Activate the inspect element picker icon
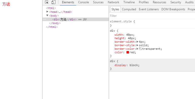Image resolution: width=195 pixels, height=99 pixels. coord(47,2)
